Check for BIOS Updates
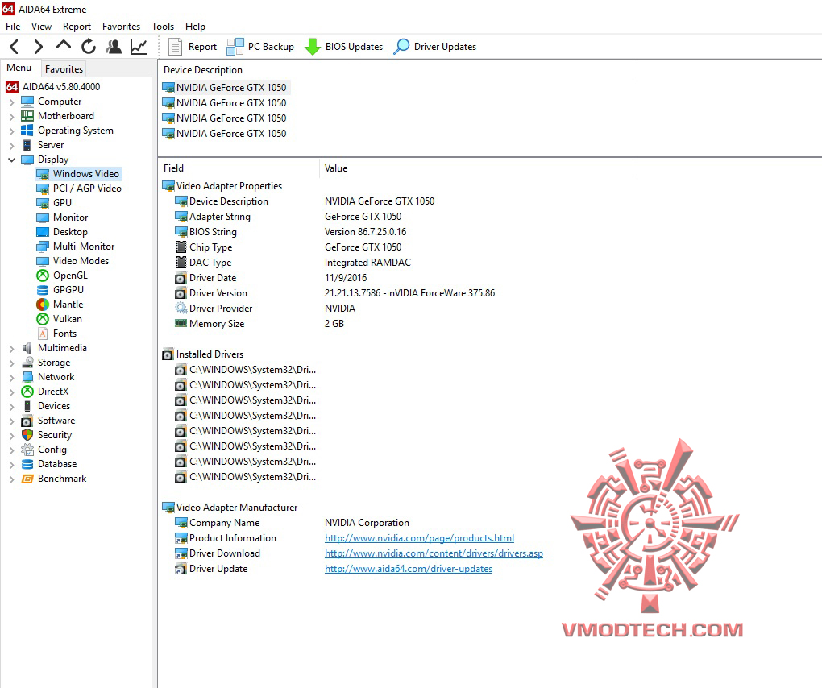Screen dimensions: 822x688 (343, 47)
